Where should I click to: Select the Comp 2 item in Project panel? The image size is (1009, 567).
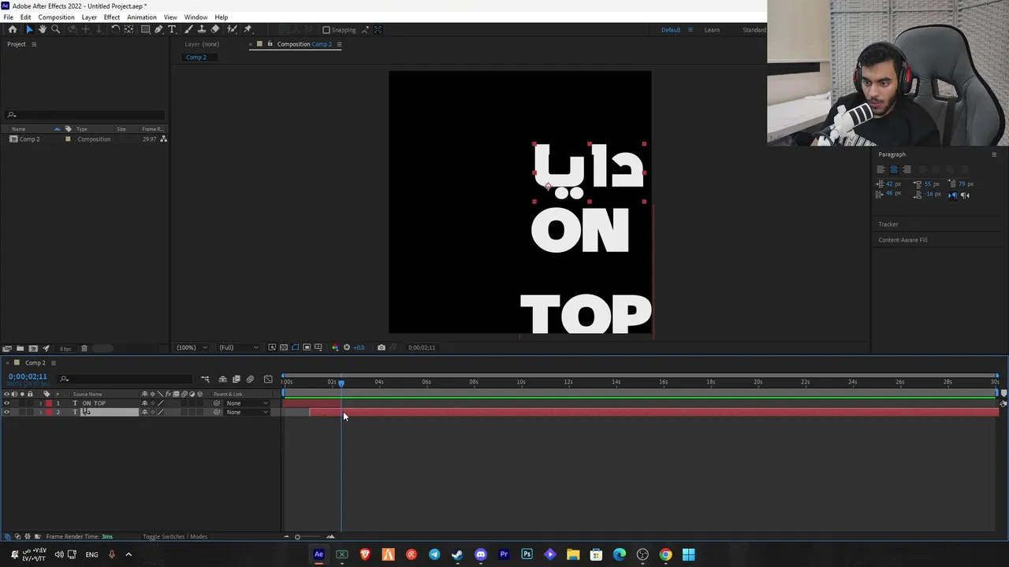point(29,139)
